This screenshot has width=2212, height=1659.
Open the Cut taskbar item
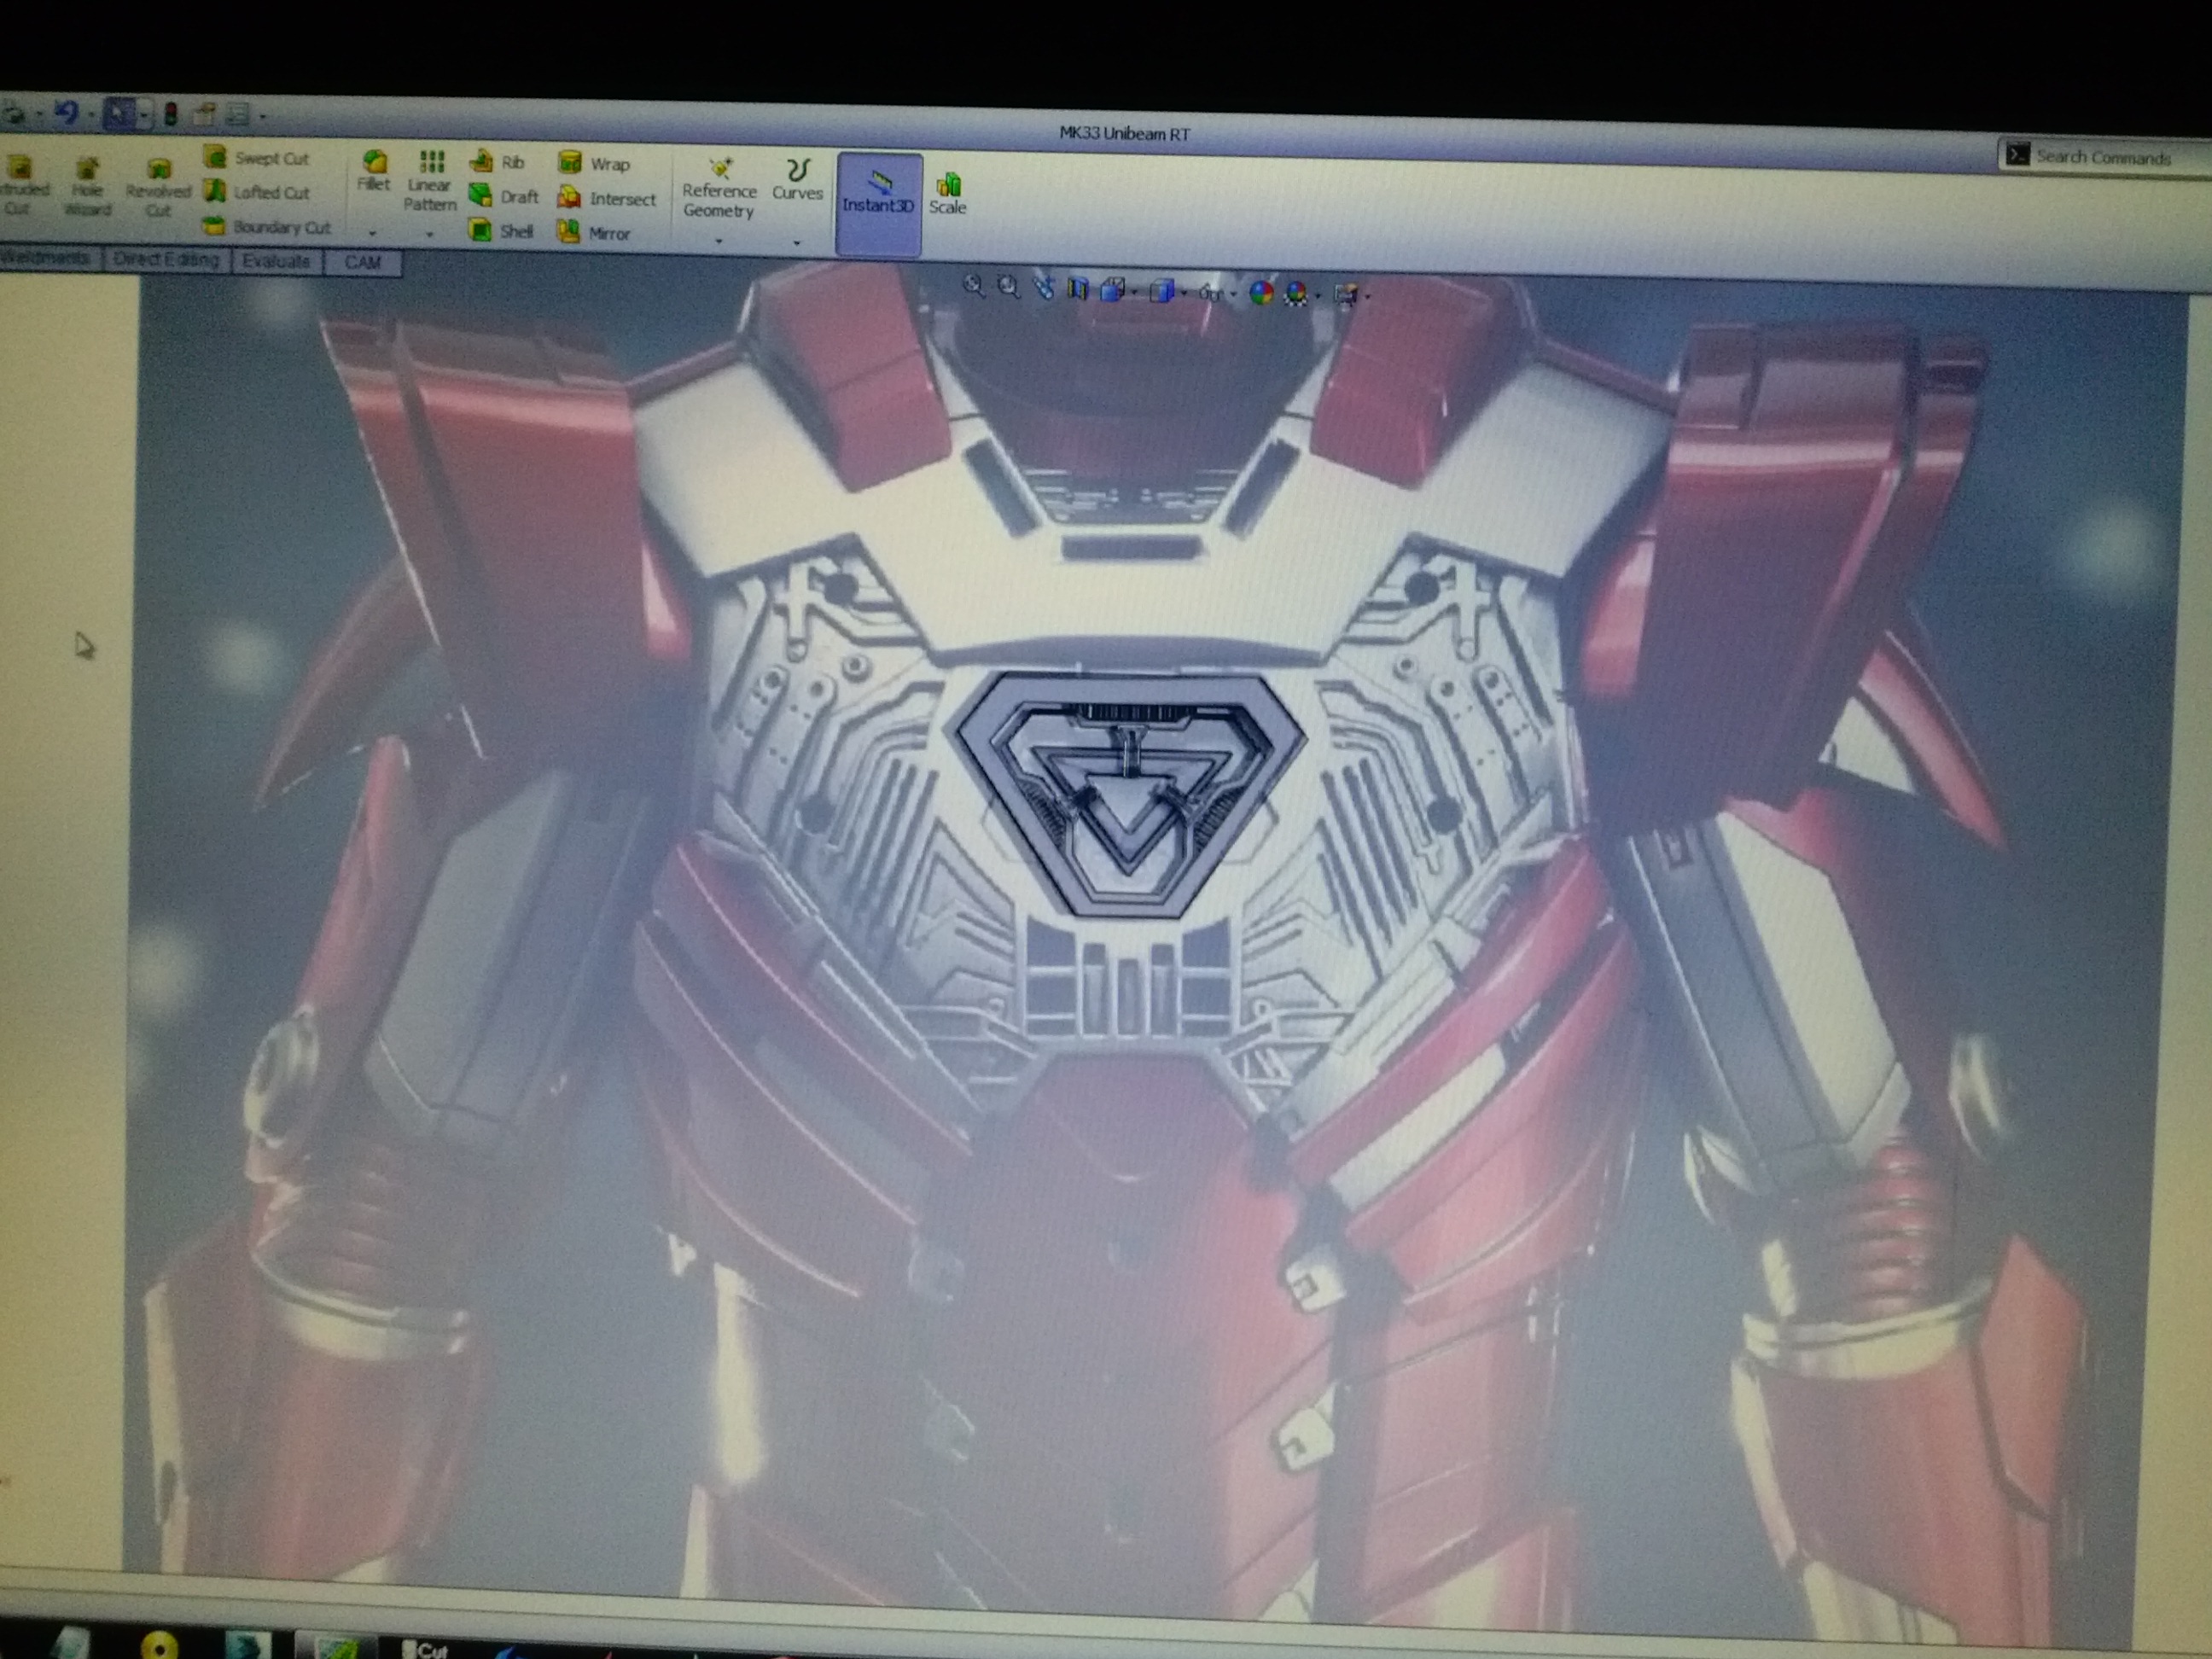click(x=426, y=1649)
